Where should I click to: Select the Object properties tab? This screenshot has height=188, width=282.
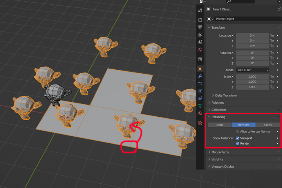click(x=200, y=69)
